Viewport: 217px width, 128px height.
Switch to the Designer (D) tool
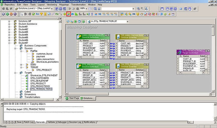7,14
